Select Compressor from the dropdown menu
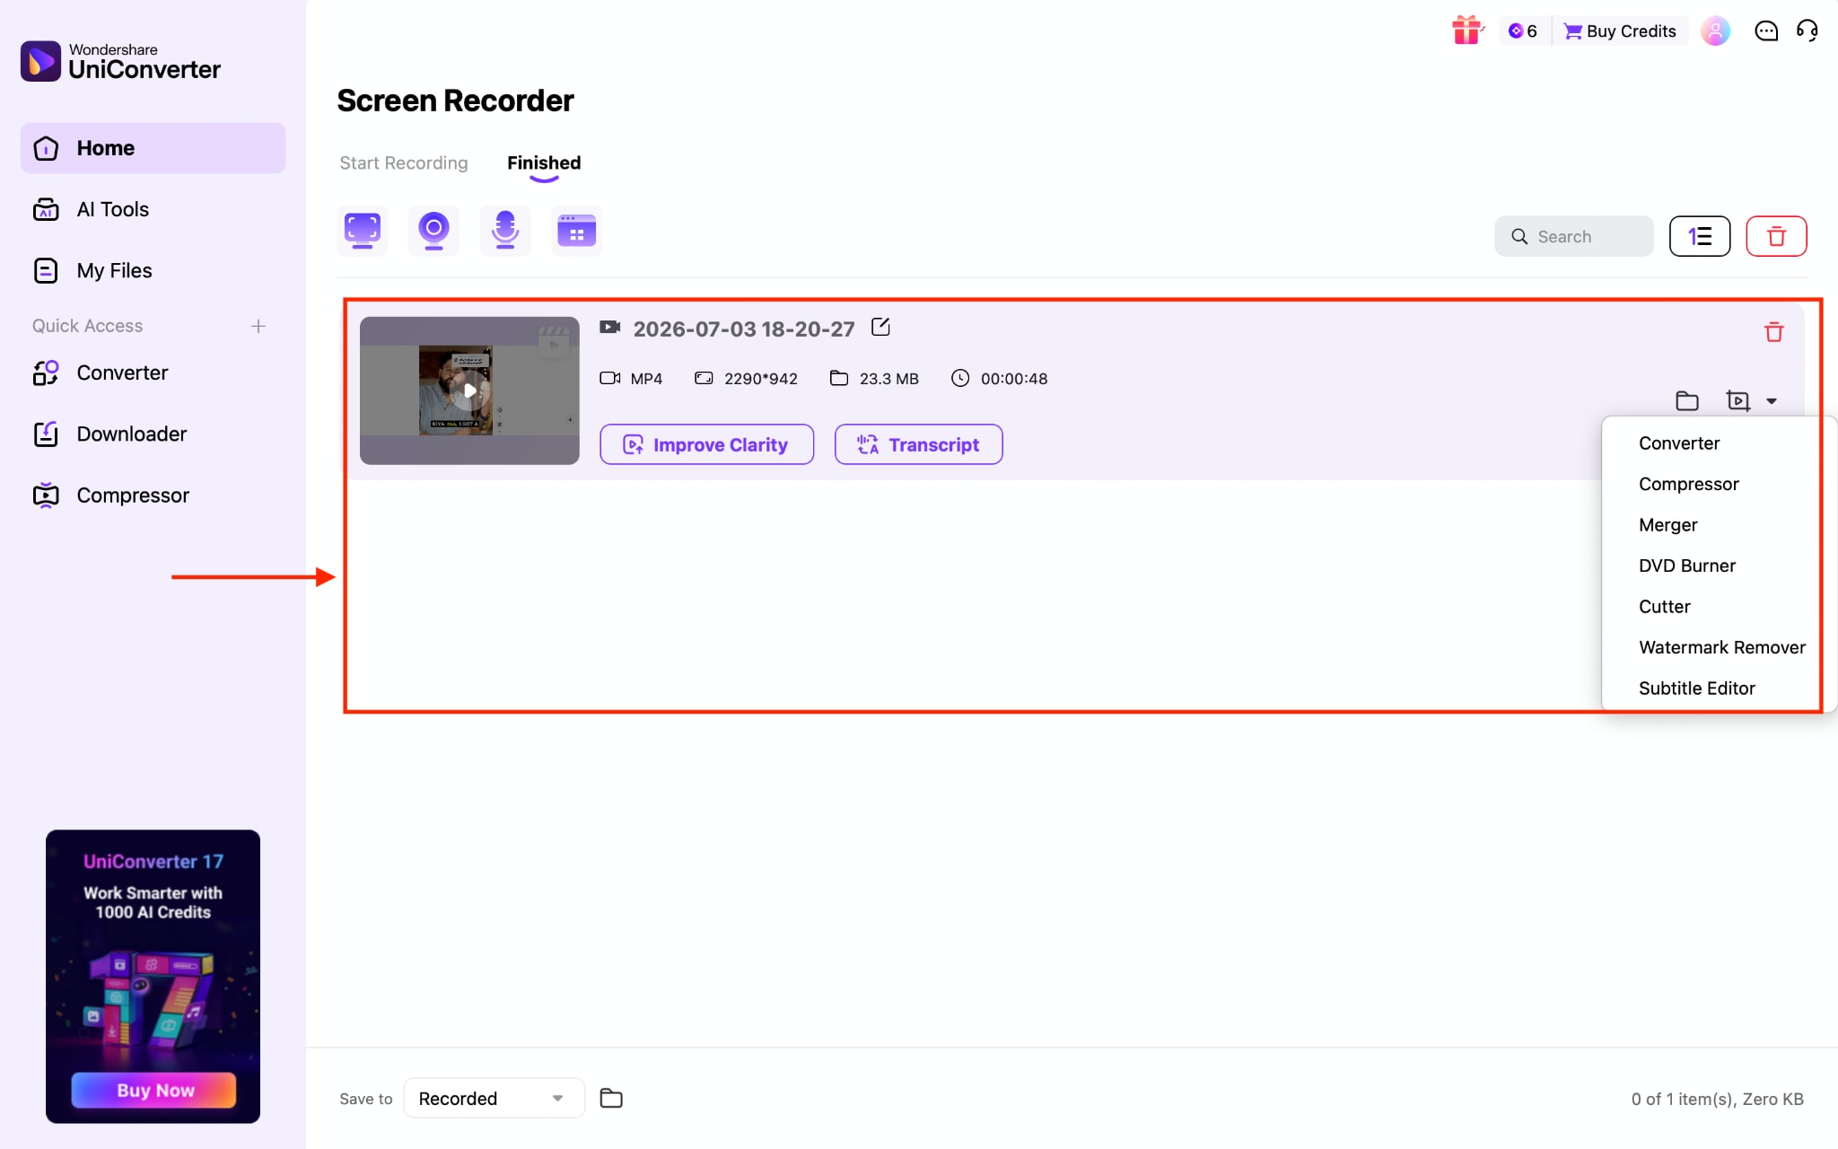This screenshot has height=1149, width=1838. click(1689, 484)
